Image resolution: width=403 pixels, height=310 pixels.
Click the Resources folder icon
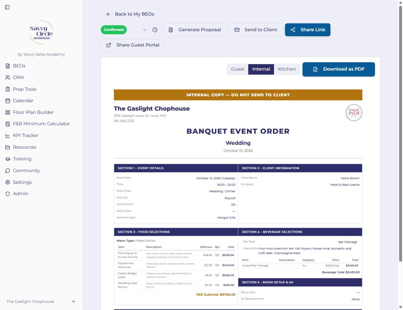tap(8, 147)
